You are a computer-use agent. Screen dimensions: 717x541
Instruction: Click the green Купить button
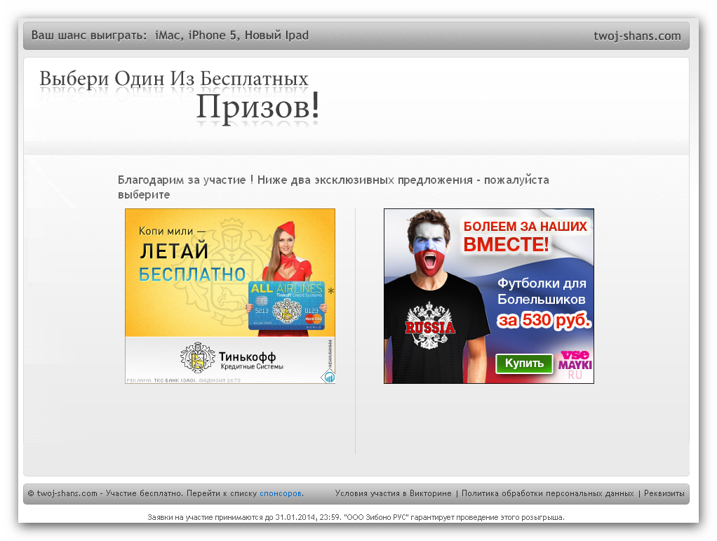[x=524, y=363]
